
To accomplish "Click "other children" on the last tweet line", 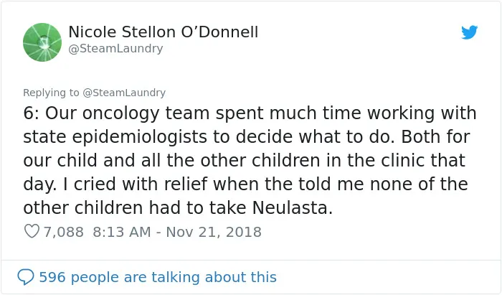I will click(x=83, y=207).
